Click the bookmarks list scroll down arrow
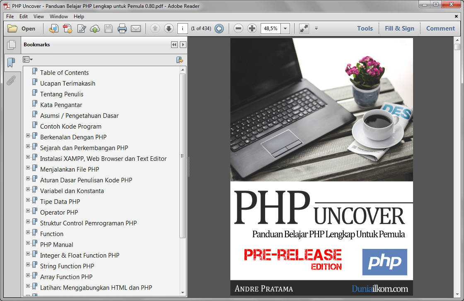 pos(183,292)
